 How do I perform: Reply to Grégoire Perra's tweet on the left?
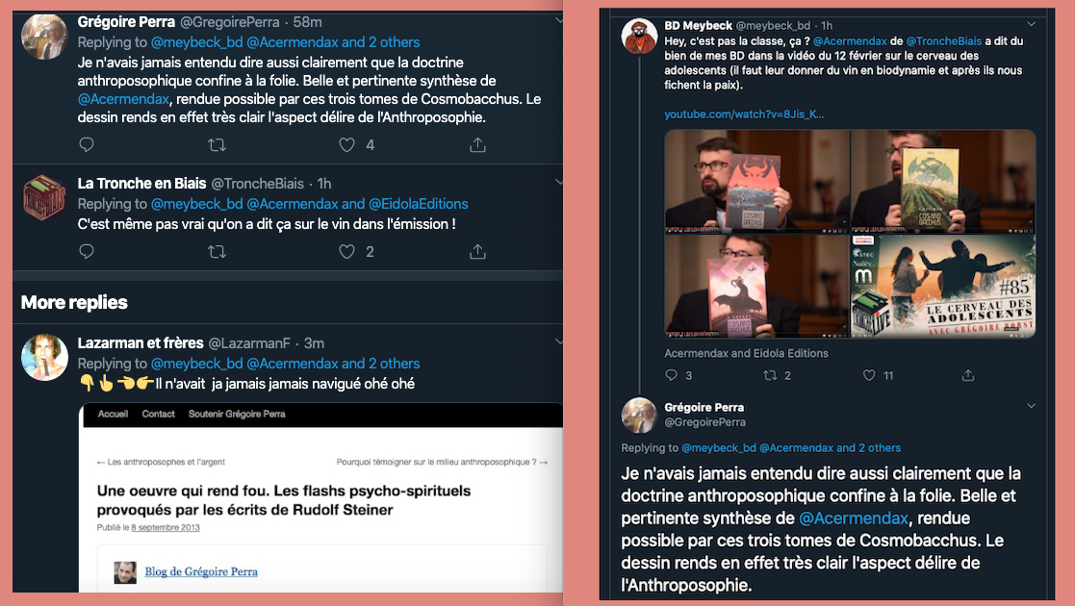(87, 144)
